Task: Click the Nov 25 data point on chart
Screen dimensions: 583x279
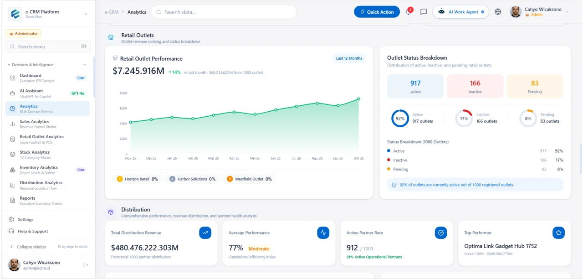Action: pyautogui.click(x=131, y=122)
